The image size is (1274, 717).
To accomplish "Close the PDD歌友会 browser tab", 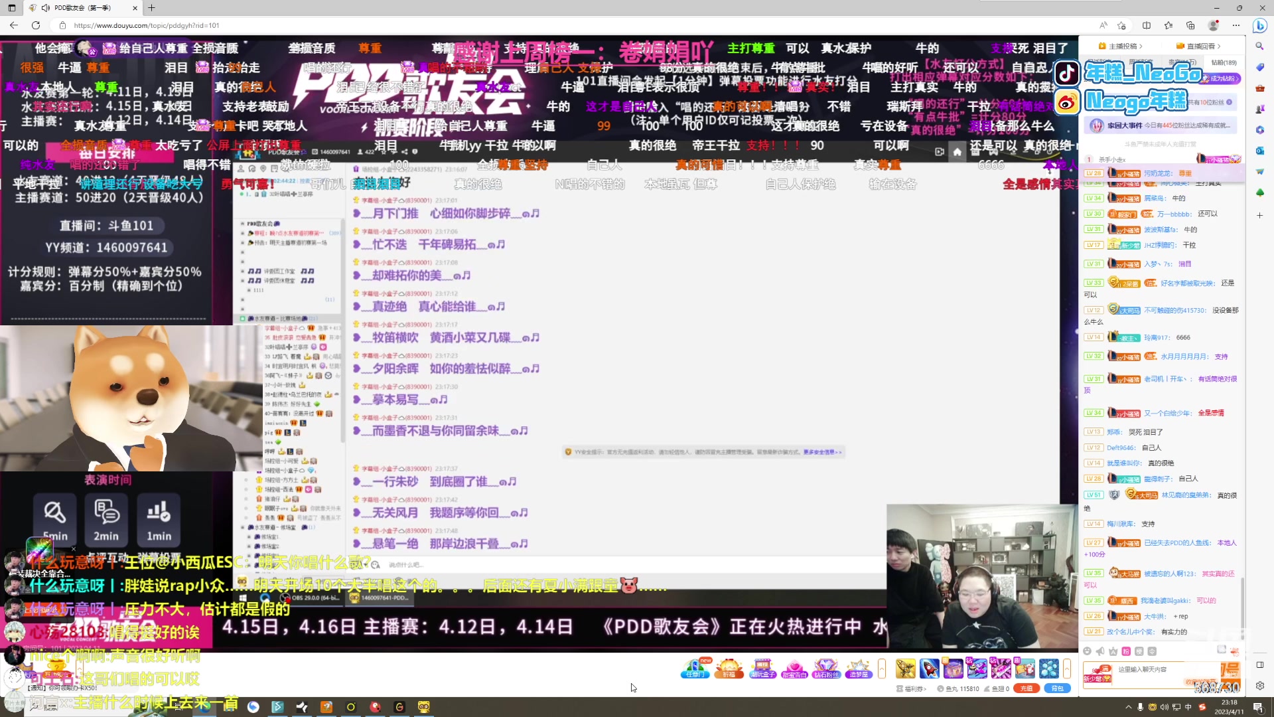I will click(x=135, y=8).
